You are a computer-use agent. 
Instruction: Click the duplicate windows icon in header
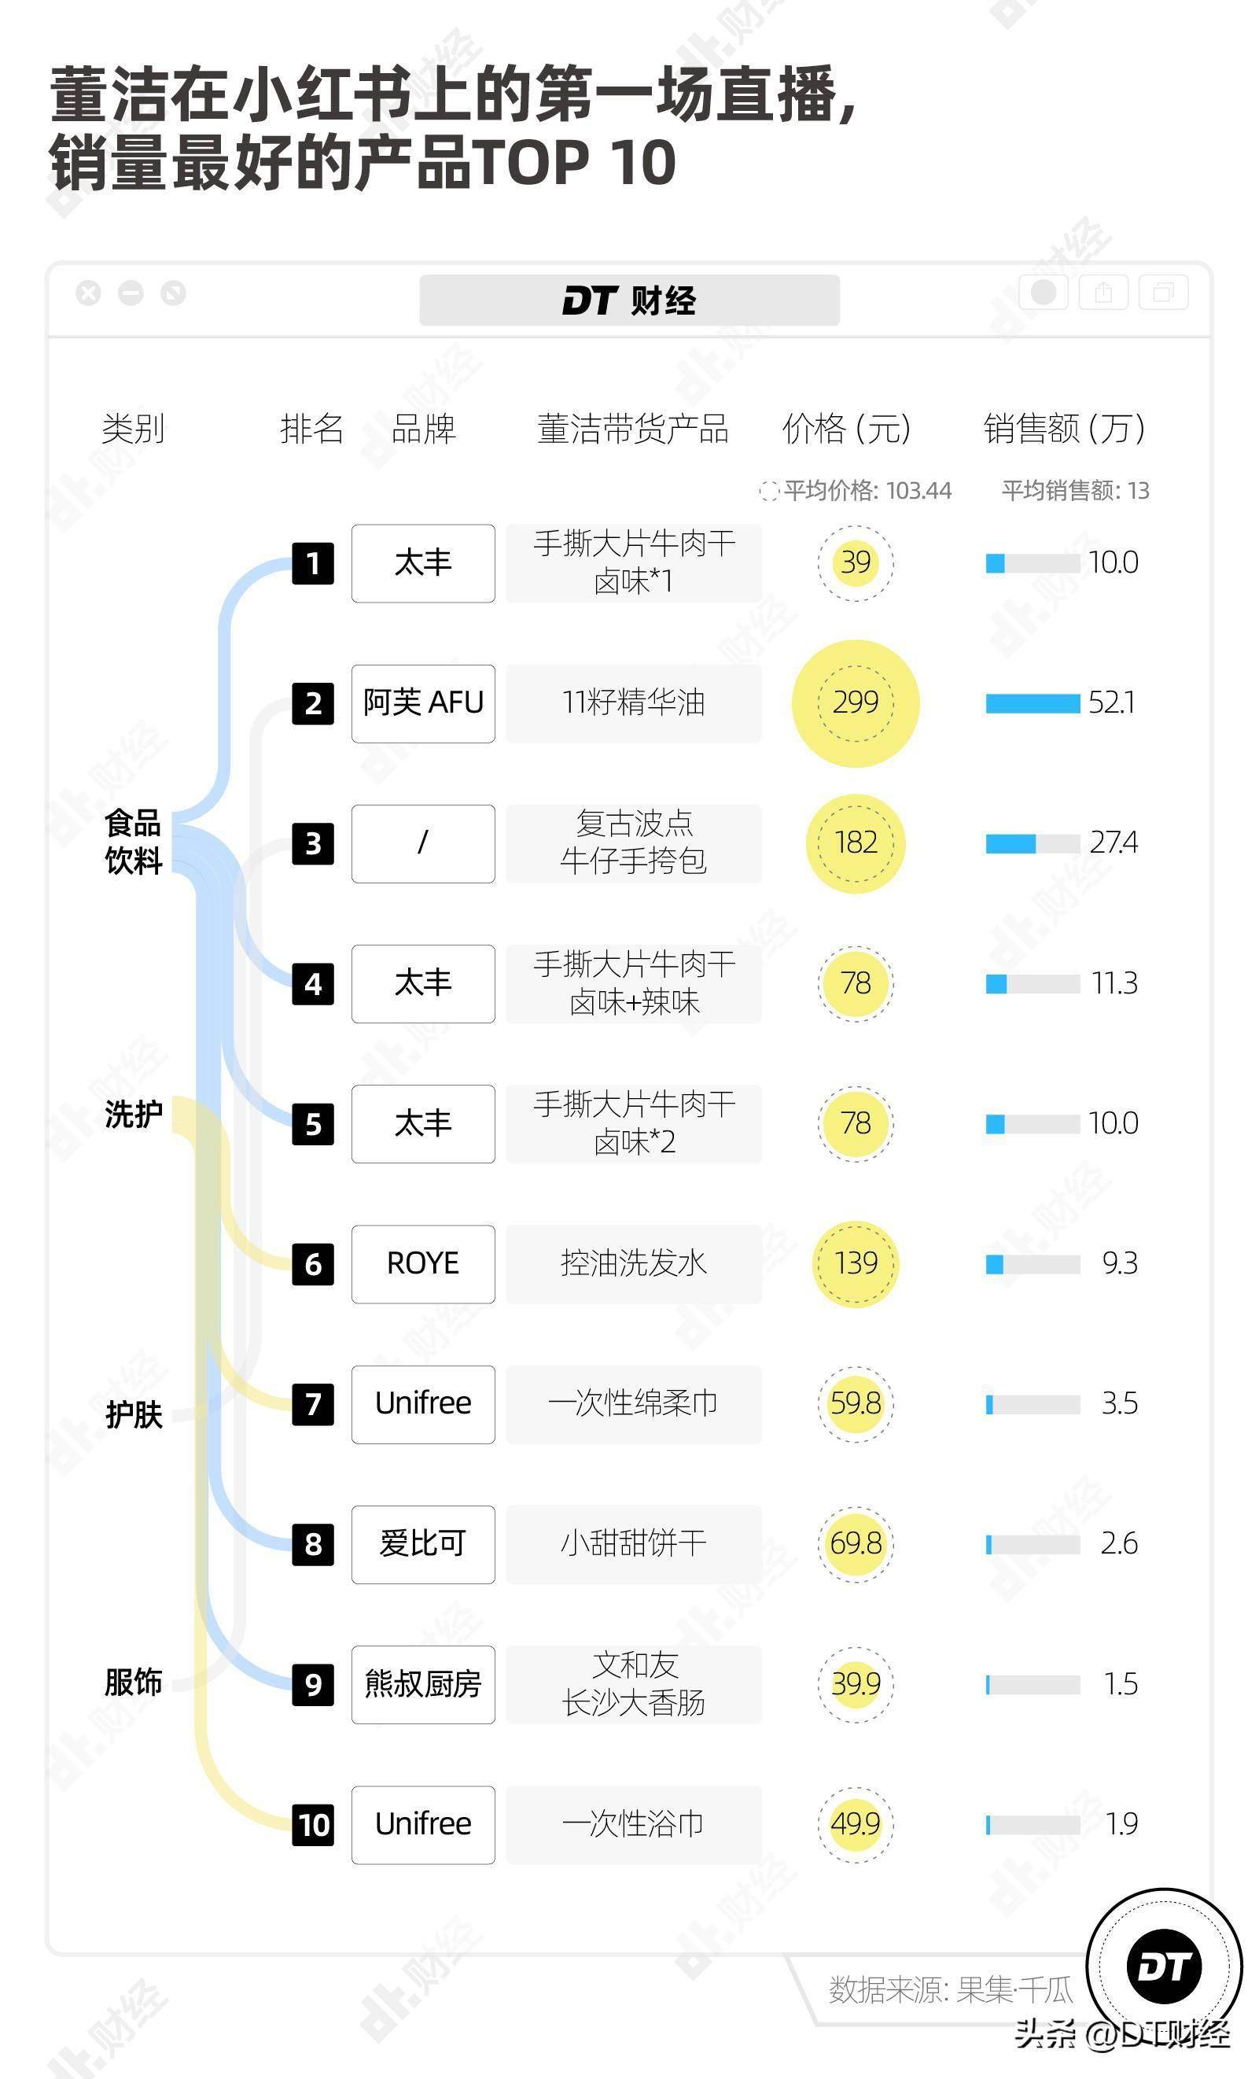[1163, 293]
